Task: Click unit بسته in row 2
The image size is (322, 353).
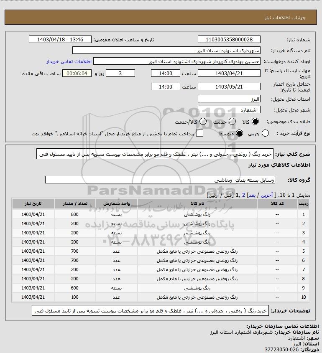Action: coord(117,224)
